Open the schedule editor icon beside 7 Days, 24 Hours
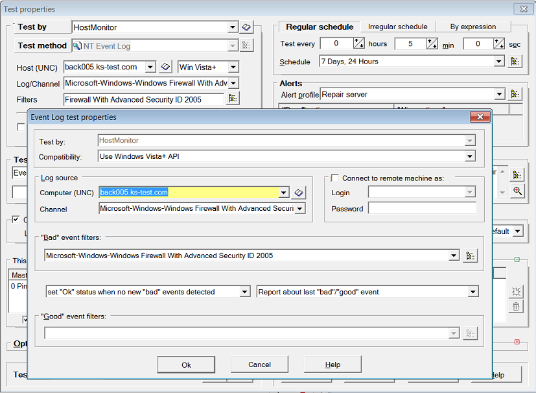The height and width of the screenshot is (393, 536). coord(515,62)
